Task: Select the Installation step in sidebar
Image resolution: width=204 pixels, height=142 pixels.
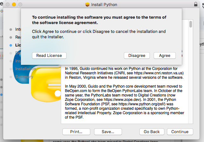Action: pyautogui.click(x=25, y=69)
